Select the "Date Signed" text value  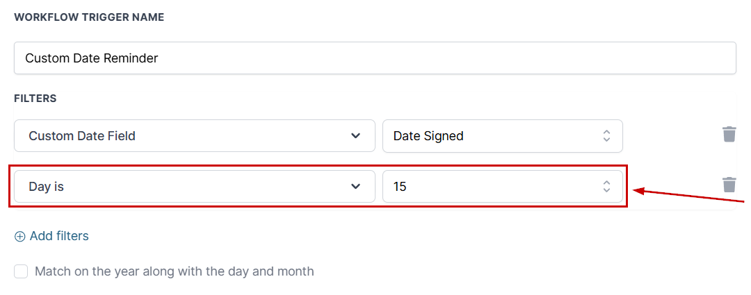428,136
